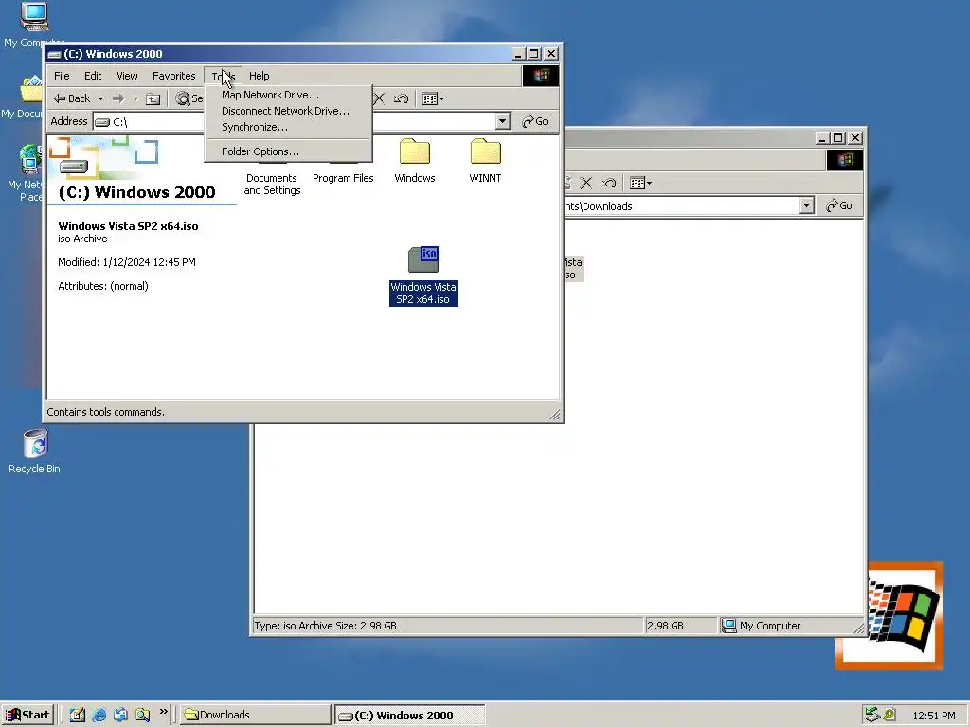The image size is (970, 727).
Task: Click Go next to the C:\ address
Action: click(535, 121)
